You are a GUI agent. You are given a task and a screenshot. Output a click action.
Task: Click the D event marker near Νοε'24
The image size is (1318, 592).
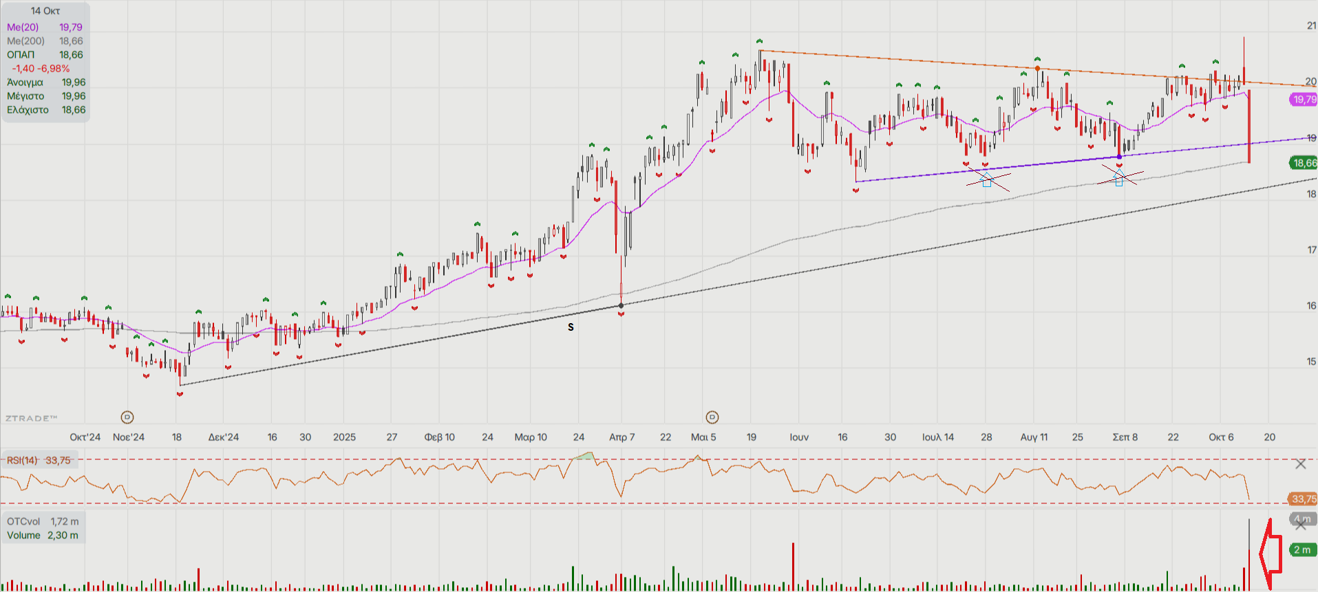(127, 417)
